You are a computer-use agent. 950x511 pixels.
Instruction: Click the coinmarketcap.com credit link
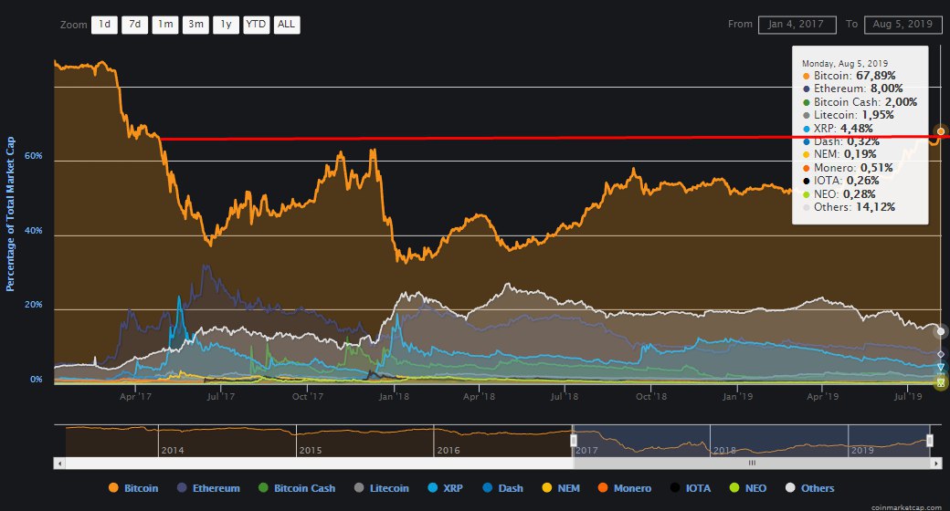point(906,506)
